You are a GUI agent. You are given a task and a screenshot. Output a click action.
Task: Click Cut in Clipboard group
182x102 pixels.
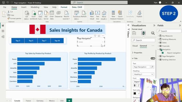[10, 12]
